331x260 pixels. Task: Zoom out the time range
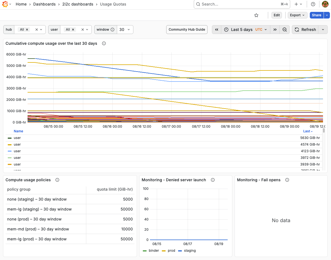285,30
